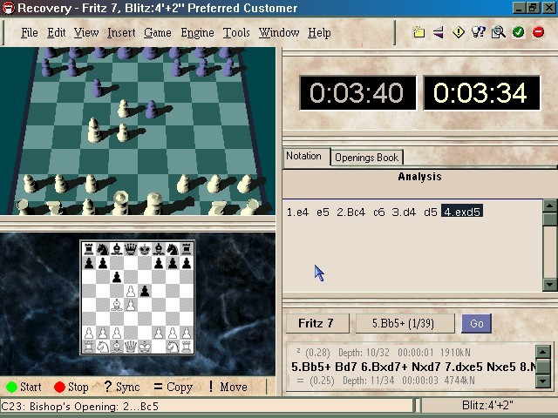Image resolution: width=558 pixels, height=418 pixels.
Task: Click the black queen on the 2D board
Action: (131, 249)
